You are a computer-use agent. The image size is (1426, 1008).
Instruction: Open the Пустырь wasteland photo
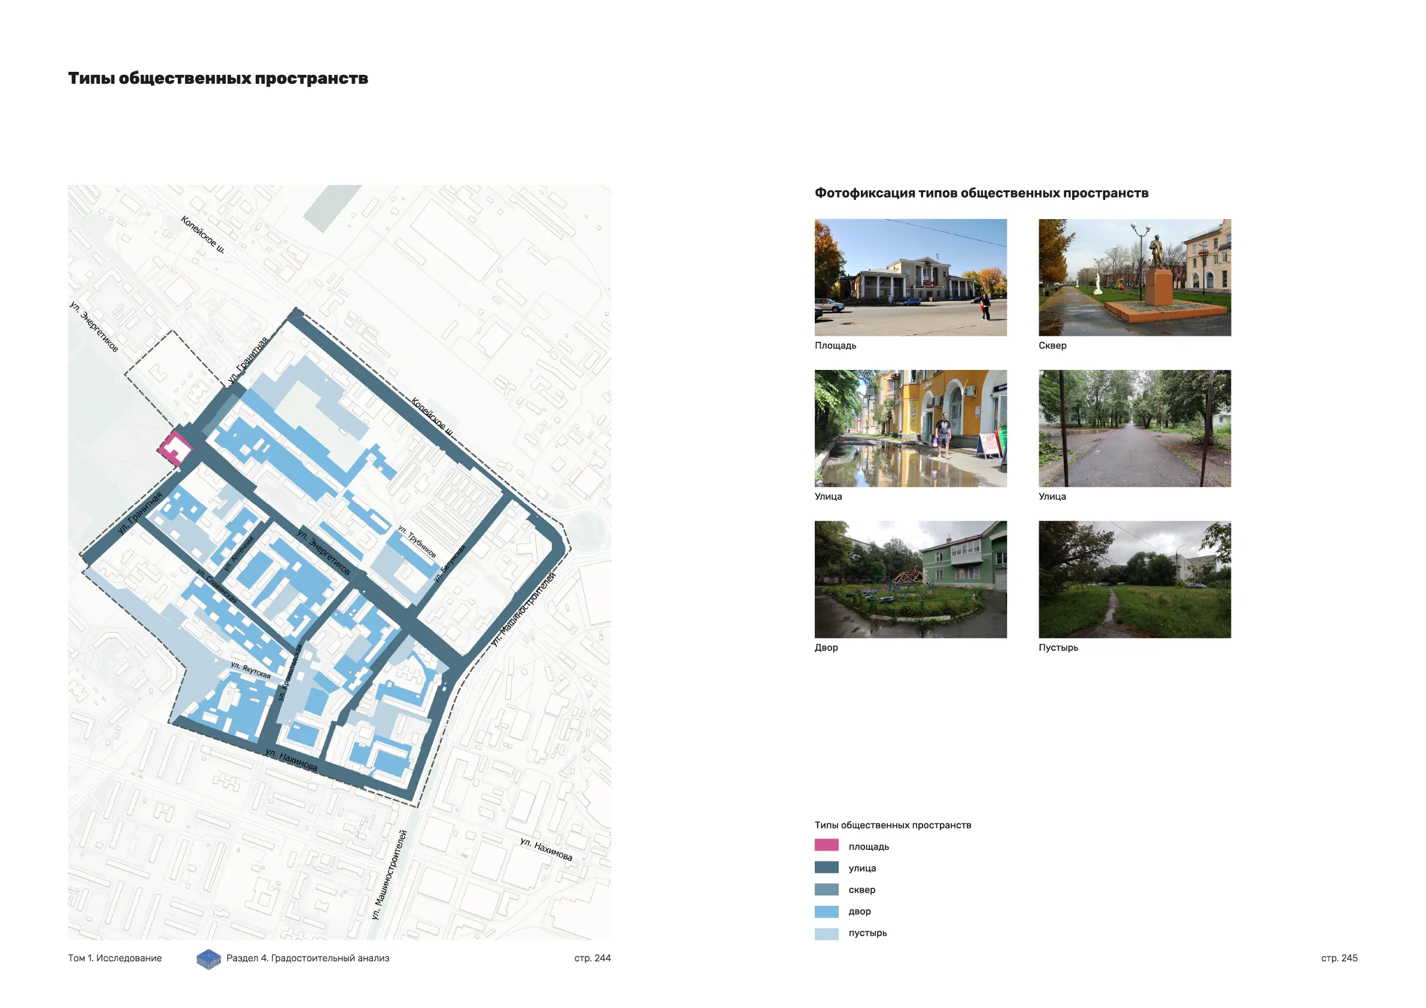pyautogui.click(x=1134, y=579)
